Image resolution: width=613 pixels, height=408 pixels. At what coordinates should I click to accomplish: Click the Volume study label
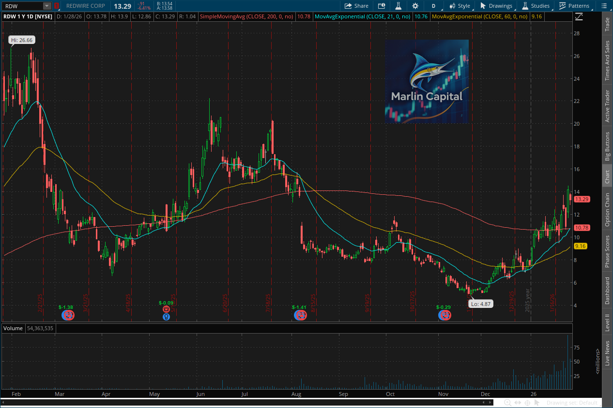pyautogui.click(x=13, y=328)
